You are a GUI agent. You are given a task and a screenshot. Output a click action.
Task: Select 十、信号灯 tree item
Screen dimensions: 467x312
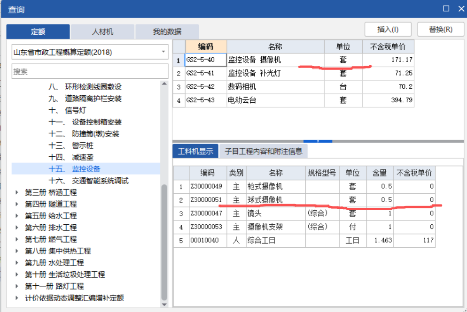67,110
